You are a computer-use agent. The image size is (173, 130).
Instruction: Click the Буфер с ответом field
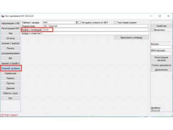(96, 33)
